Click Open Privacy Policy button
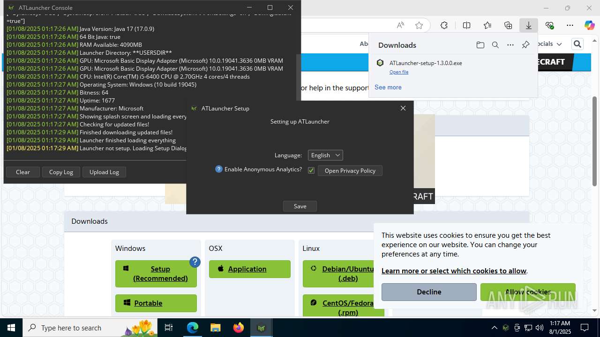 click(350, 170)
